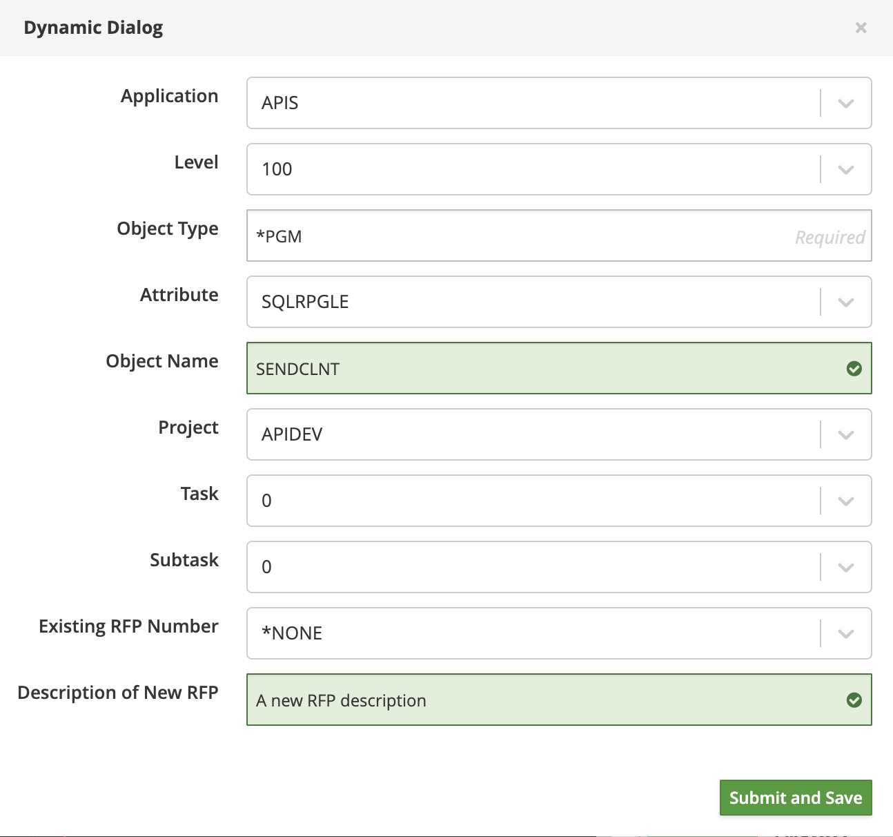The width and height of the screenshot is (893, 837).
Task: Click the Object Type label
Action: (168, 229)
